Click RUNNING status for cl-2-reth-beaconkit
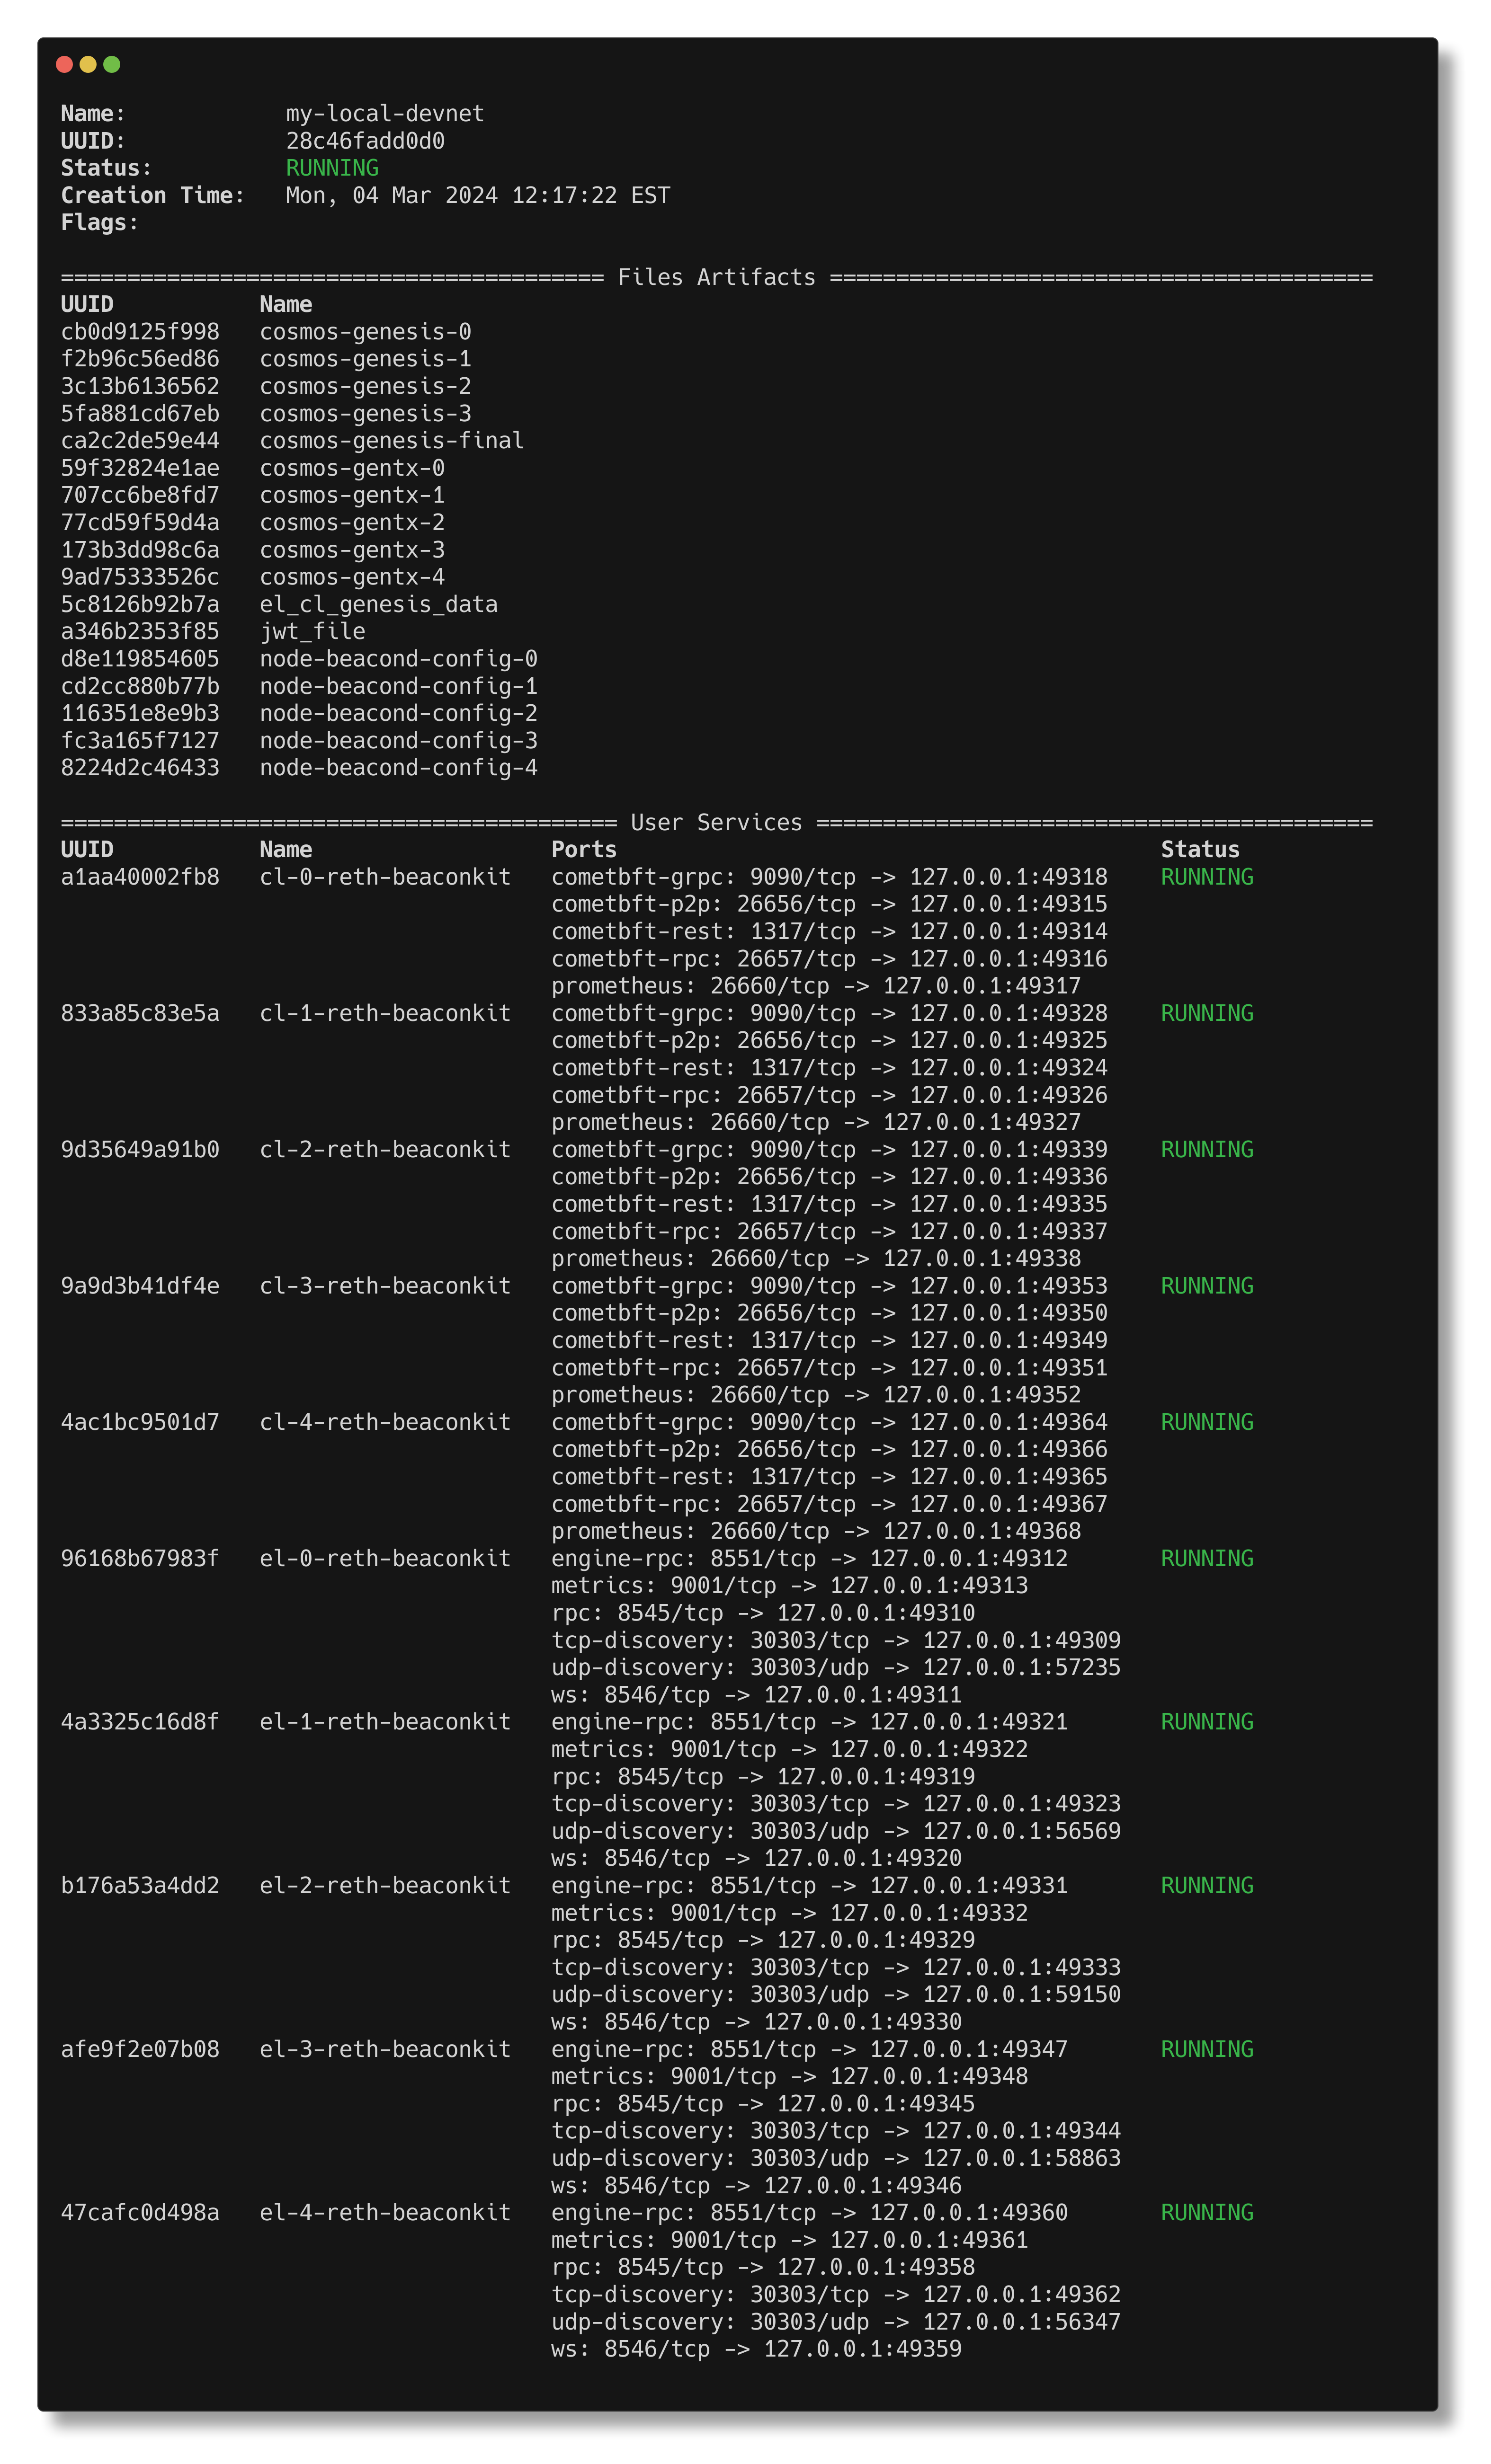 click(1207, 1149)
